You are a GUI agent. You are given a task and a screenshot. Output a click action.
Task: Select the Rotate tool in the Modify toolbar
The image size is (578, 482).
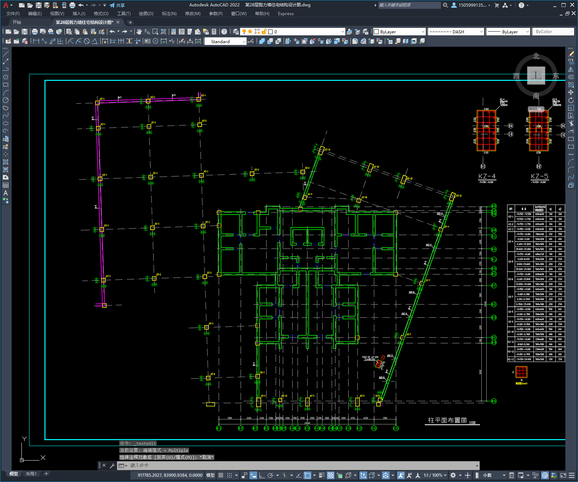pos(571,100)
